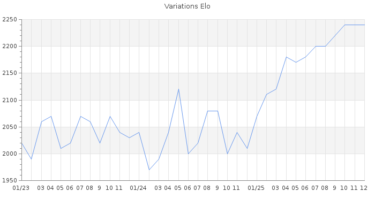Select the 2100 y-axis label
This screenshot has height=214, width=375.
click(x=9, y=100)
